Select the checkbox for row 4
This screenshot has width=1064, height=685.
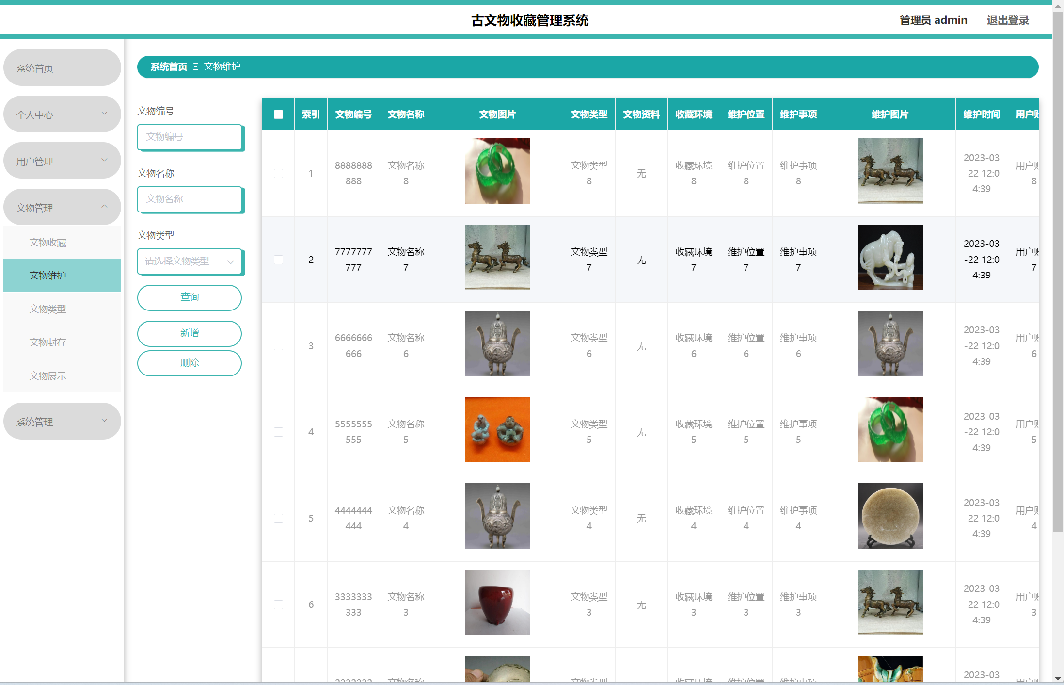278,432
